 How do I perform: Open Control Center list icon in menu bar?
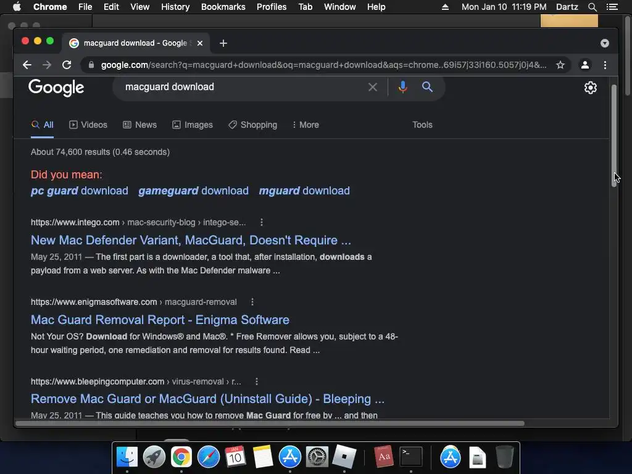coord(612,7)
